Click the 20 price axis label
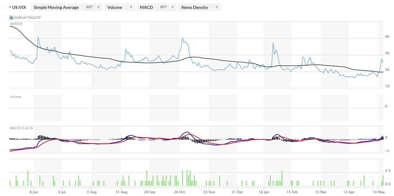Image resolution: width=394 pixels, height=196 pixels. pos(387,70)
